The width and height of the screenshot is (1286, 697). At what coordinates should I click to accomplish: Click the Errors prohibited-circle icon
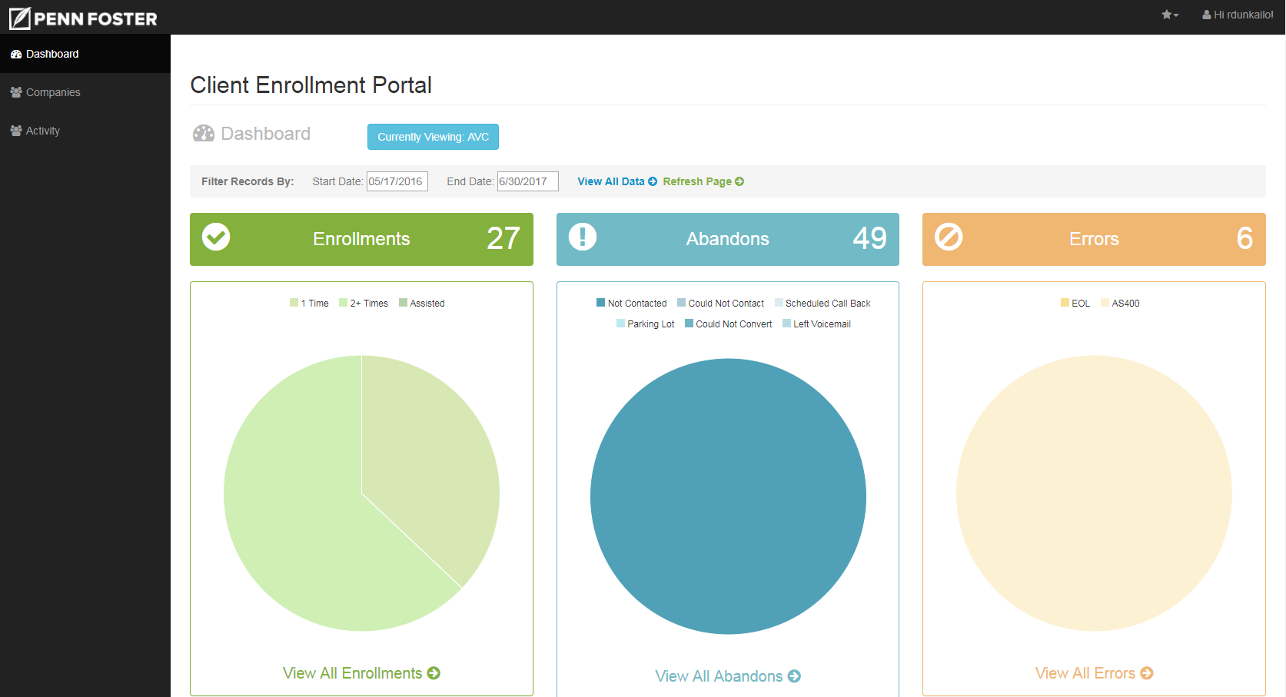pyautogui.click(x=949, y=237)
